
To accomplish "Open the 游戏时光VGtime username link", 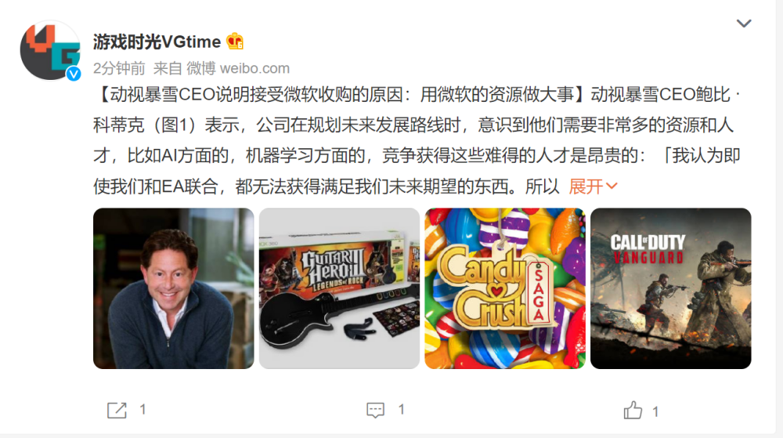I will pos(157,42).
